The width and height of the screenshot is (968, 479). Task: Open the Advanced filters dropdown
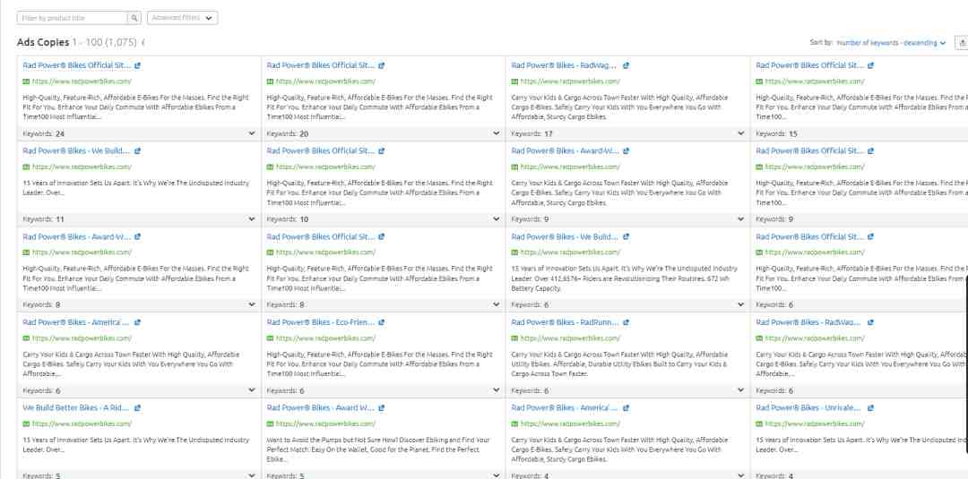(x=182, y=19)
